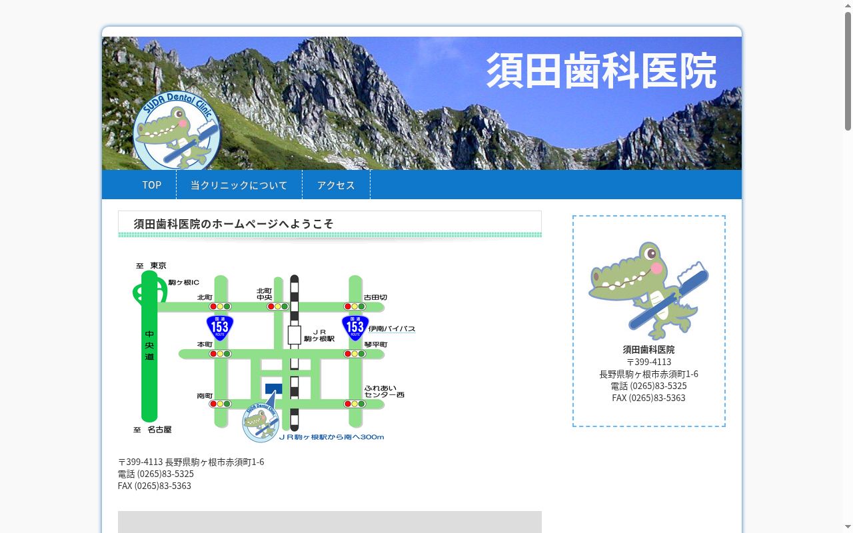Click the small clinic logo on the map
This screenshot has height=533, width=853.
(261, 423)
